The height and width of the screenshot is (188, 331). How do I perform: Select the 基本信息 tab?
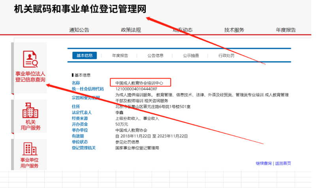(85, 56)
